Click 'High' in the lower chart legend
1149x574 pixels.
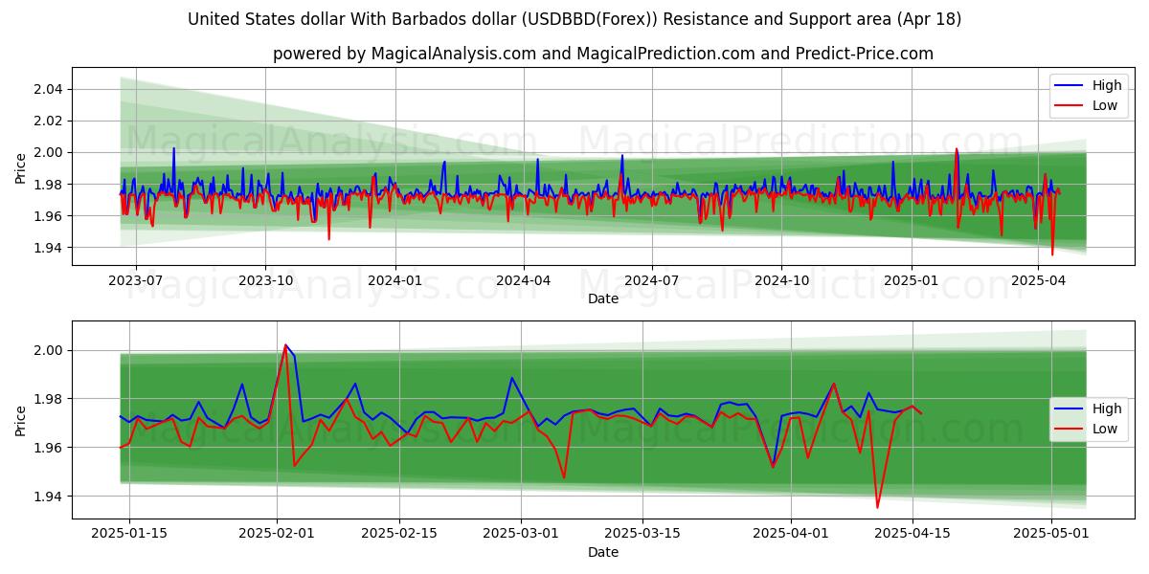pyautogui.click(x=1107, y=408)
